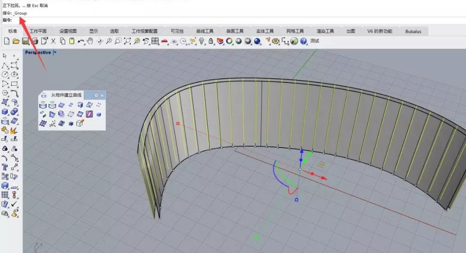Click the New file icon
This screenshot has width=466, height=253.
click(6, 41)
